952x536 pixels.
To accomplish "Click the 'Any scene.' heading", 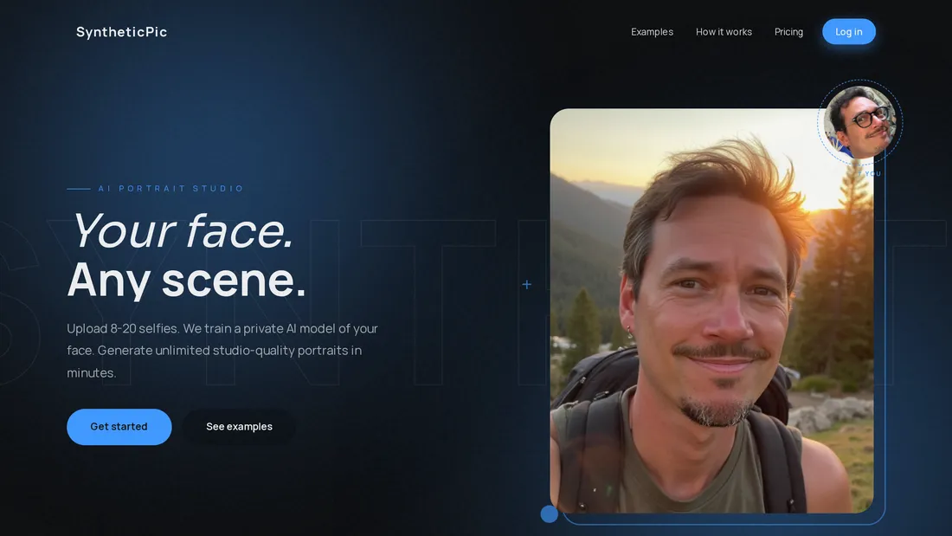I will (x=186, y=281).
